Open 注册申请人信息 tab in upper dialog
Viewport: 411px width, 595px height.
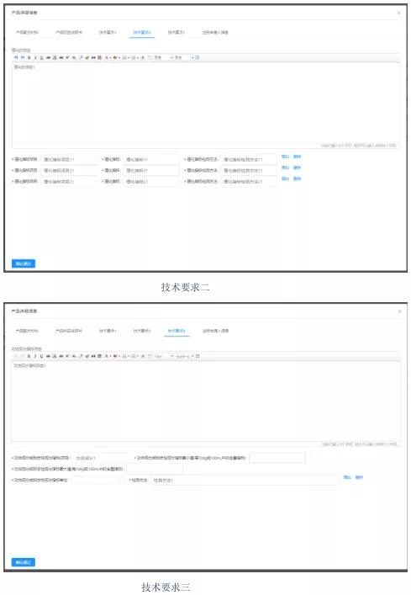tap(215, 33)
